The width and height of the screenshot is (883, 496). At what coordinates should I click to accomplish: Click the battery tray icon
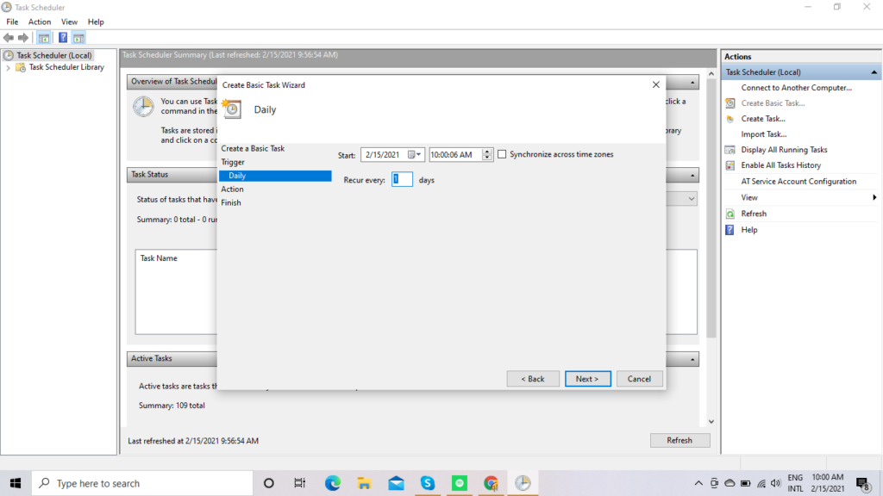[x=745, y=483]
